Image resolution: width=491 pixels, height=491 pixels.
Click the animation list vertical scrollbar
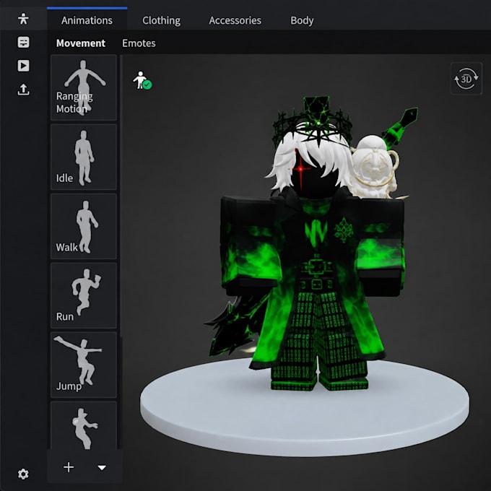pos(121,196)
